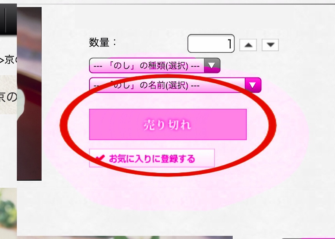Click the breadcrumb link starting with 京
The width and height of the screenshot is (335, 239).
pos(8,60)
